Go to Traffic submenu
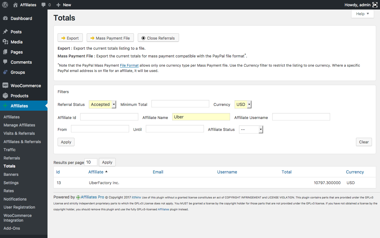Image resolution: width=380 pixels, height=238 pixels. pos(9,150)
